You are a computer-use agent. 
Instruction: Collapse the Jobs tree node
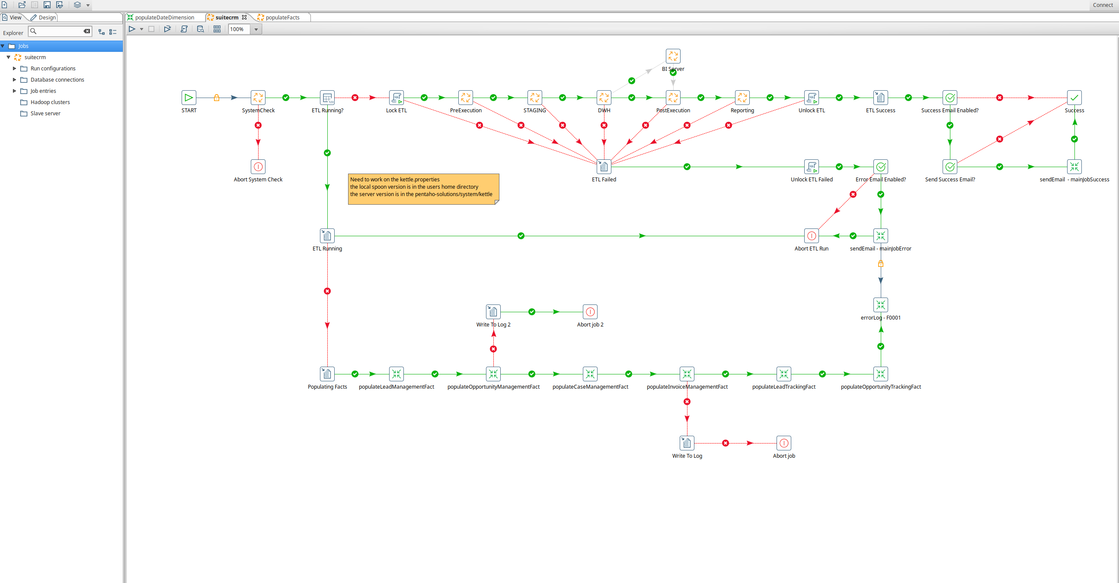[3, 46]
